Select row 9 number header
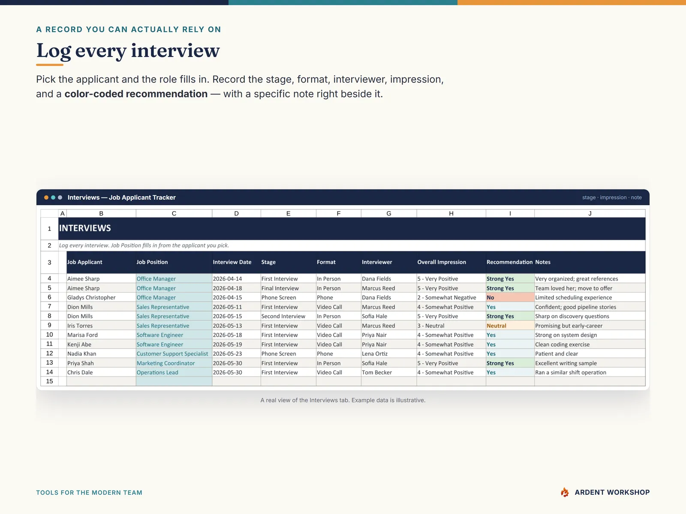This screenshot has height=514, width=686. pyautogui.click(x=49, y=326)
